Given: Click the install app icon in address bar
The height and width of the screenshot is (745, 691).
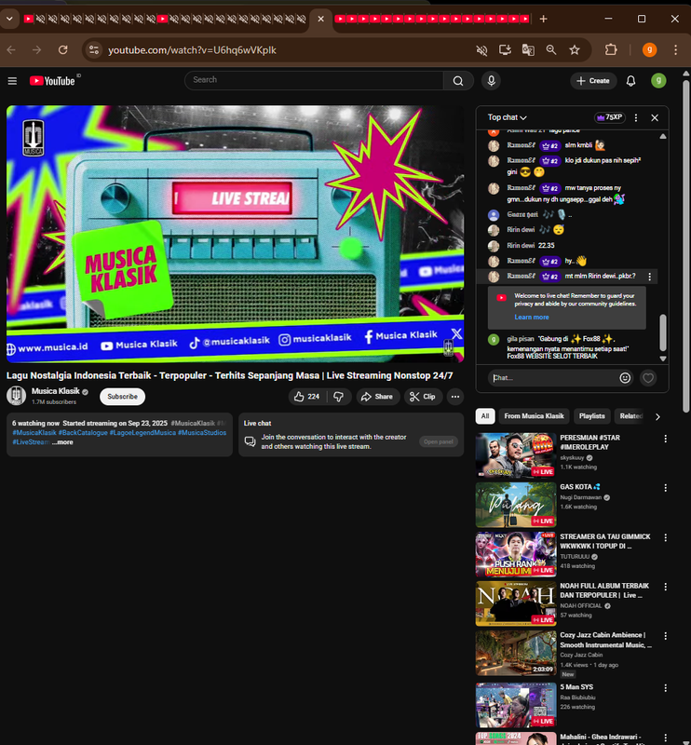Looking at the screenshot, I should pos(505,50).
